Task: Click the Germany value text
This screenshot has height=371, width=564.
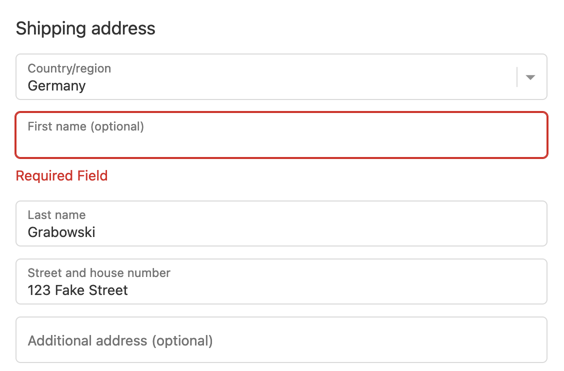Action: (x=56, y=86)
